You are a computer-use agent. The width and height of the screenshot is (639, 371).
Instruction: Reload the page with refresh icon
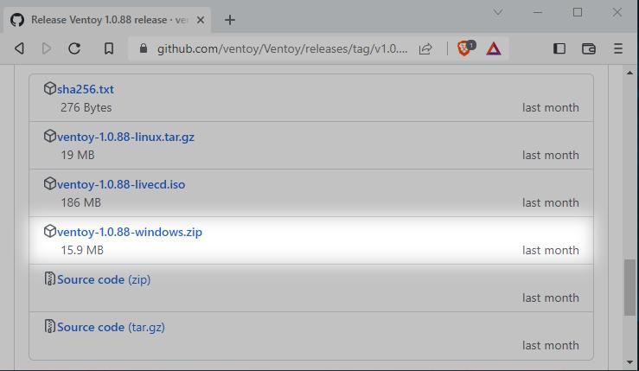74,48
